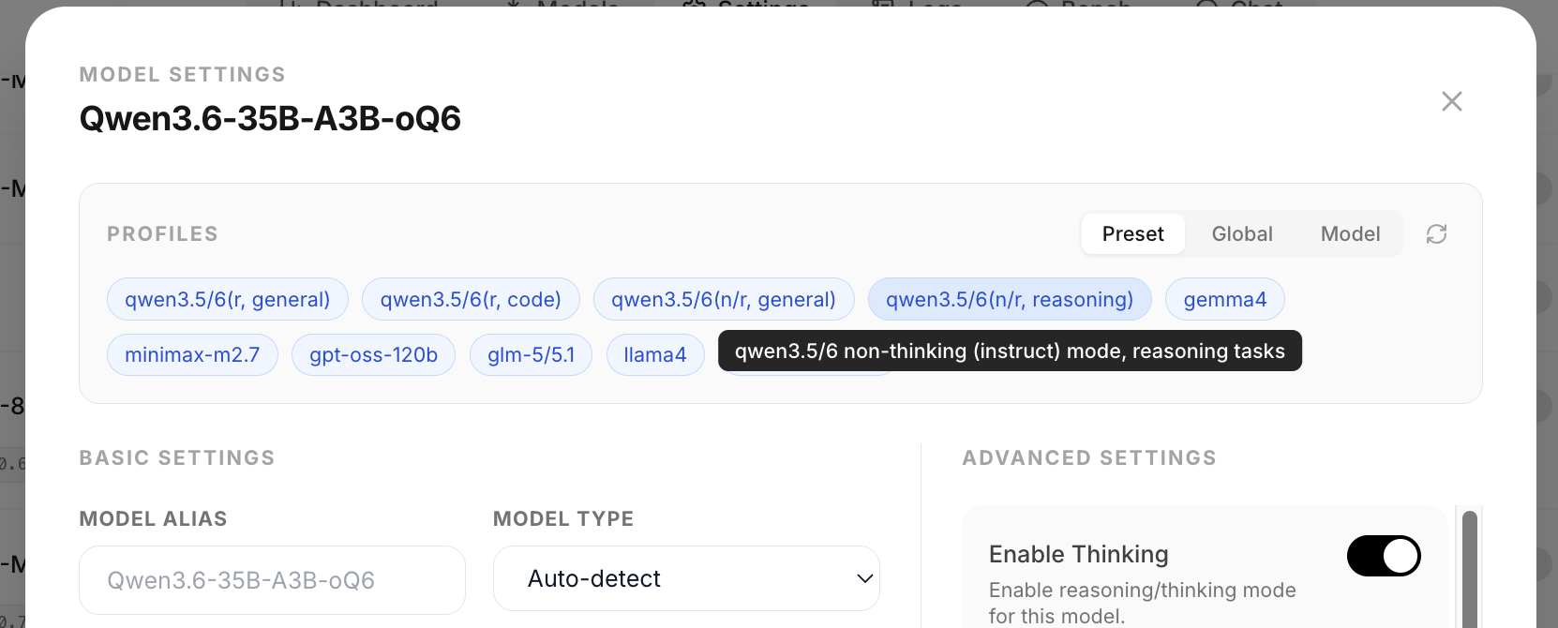Apply the gemma4 profile
The width and height of the screenshot is (1558, 628).
(x=1224, y=299)
